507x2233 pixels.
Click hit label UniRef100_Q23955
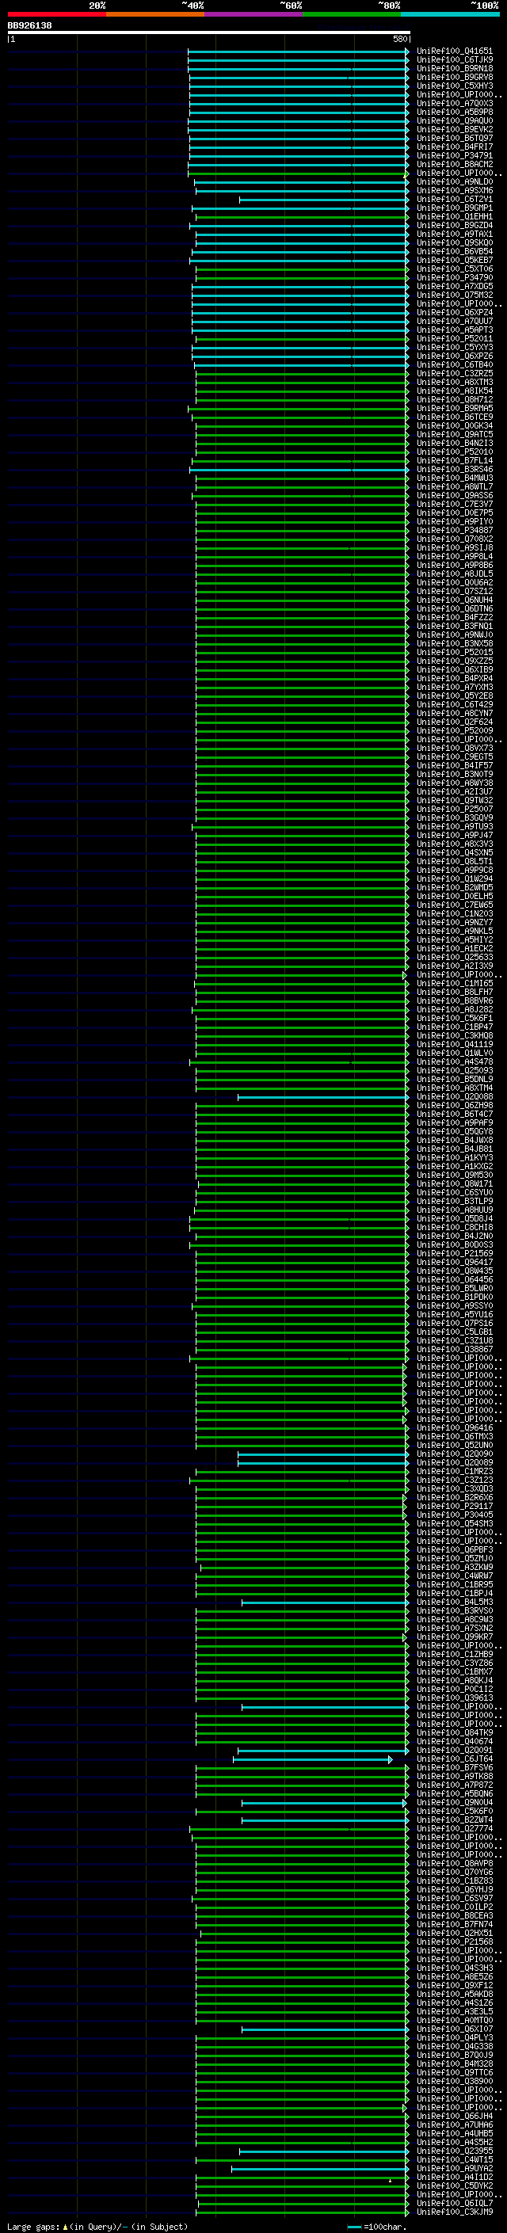pyautogui.click(x=454, y=2151)
